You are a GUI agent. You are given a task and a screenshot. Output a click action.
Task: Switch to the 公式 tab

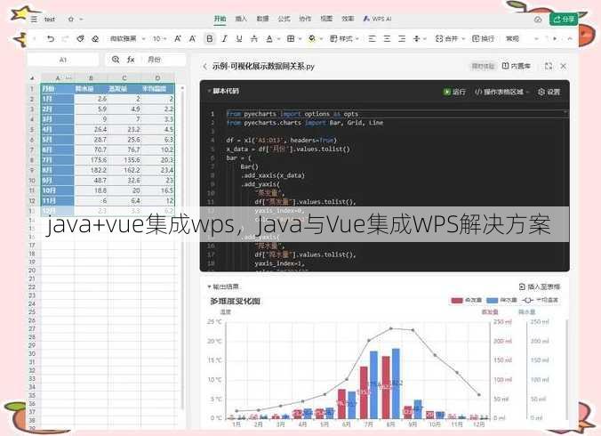click(284, 19)
